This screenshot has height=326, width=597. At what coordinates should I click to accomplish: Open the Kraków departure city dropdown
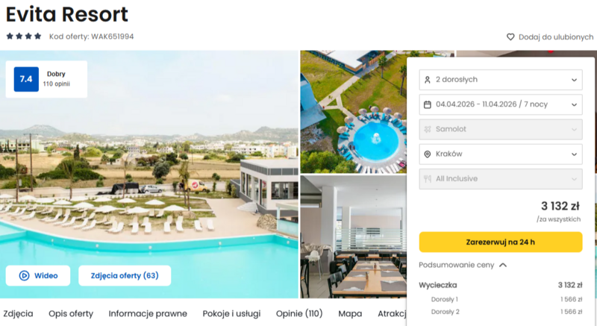[x=501, y=154]
